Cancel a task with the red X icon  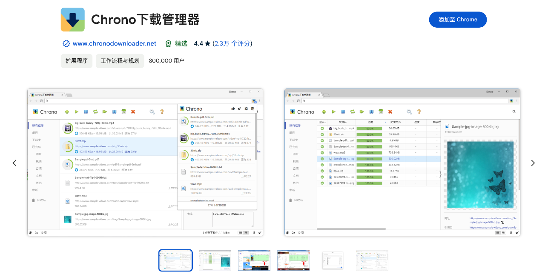(132, 111)
